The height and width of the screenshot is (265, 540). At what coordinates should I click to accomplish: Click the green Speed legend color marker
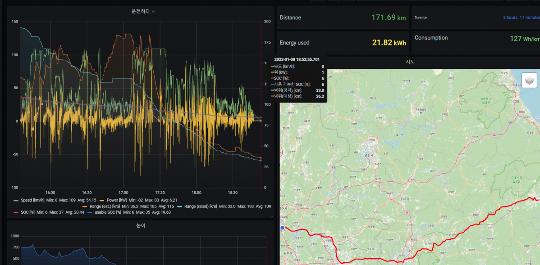16,200
